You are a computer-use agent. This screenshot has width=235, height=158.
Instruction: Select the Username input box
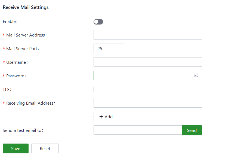pos(148,62)
